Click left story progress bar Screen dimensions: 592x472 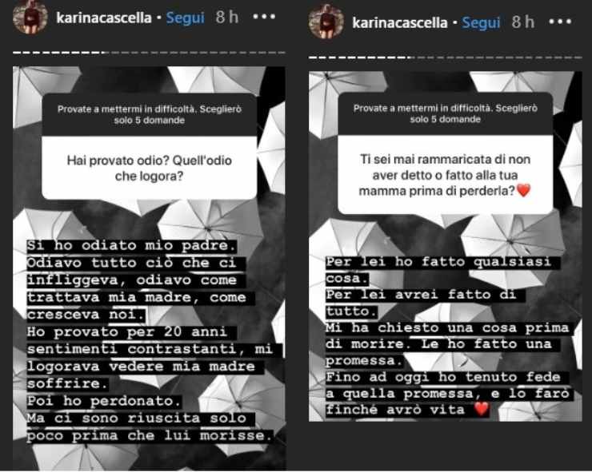coord(149,53)
